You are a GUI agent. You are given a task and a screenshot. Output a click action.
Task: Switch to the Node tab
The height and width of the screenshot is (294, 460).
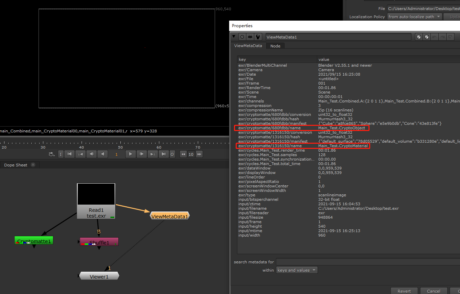pyautogui.click(x=275, y=46)
